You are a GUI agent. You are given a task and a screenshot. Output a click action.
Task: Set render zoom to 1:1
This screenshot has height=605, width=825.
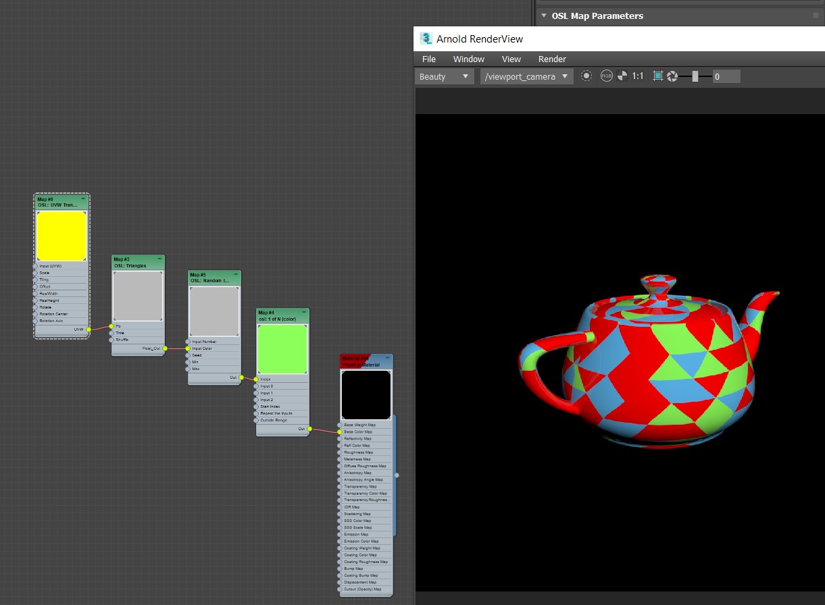(x=638, y=76)
